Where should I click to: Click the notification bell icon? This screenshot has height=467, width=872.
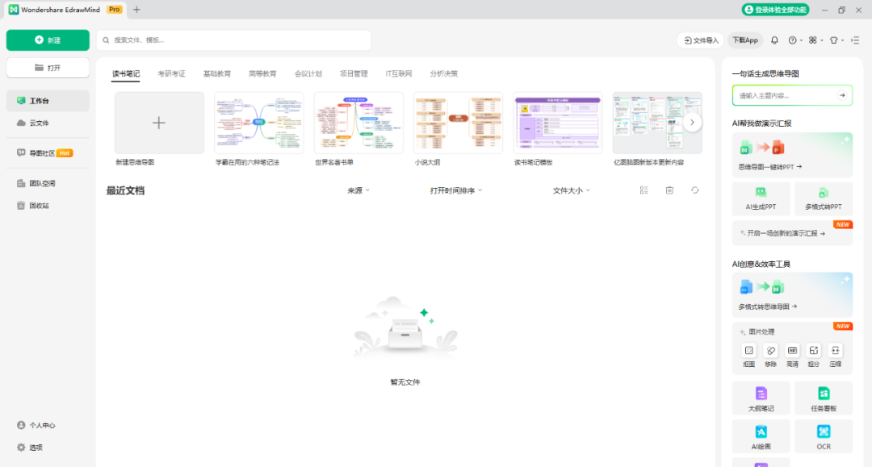click(x=774, y=40)
